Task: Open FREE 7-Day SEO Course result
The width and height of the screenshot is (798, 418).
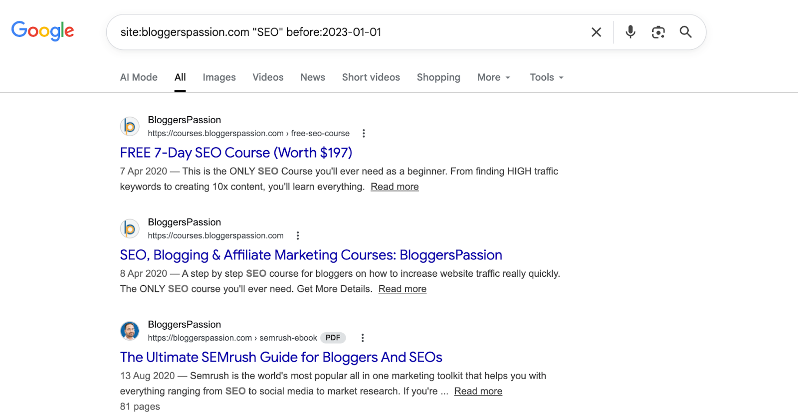Action: (236, 153)
